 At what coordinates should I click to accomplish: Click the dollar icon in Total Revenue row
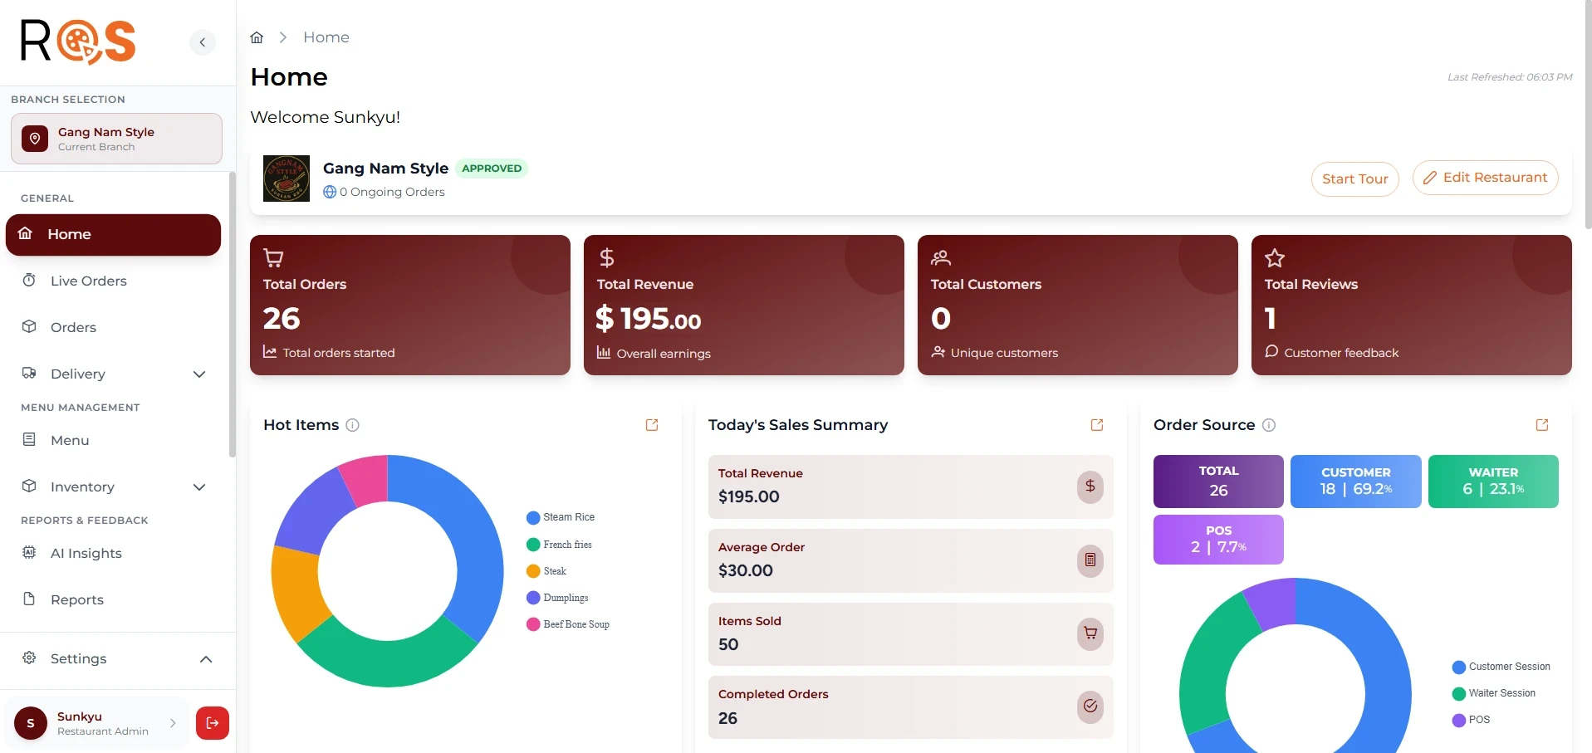point(1090,487)
